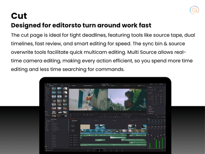Click the source viewer image
The width and height of the screenshot is (205, 154).
[x=88, y=99]
